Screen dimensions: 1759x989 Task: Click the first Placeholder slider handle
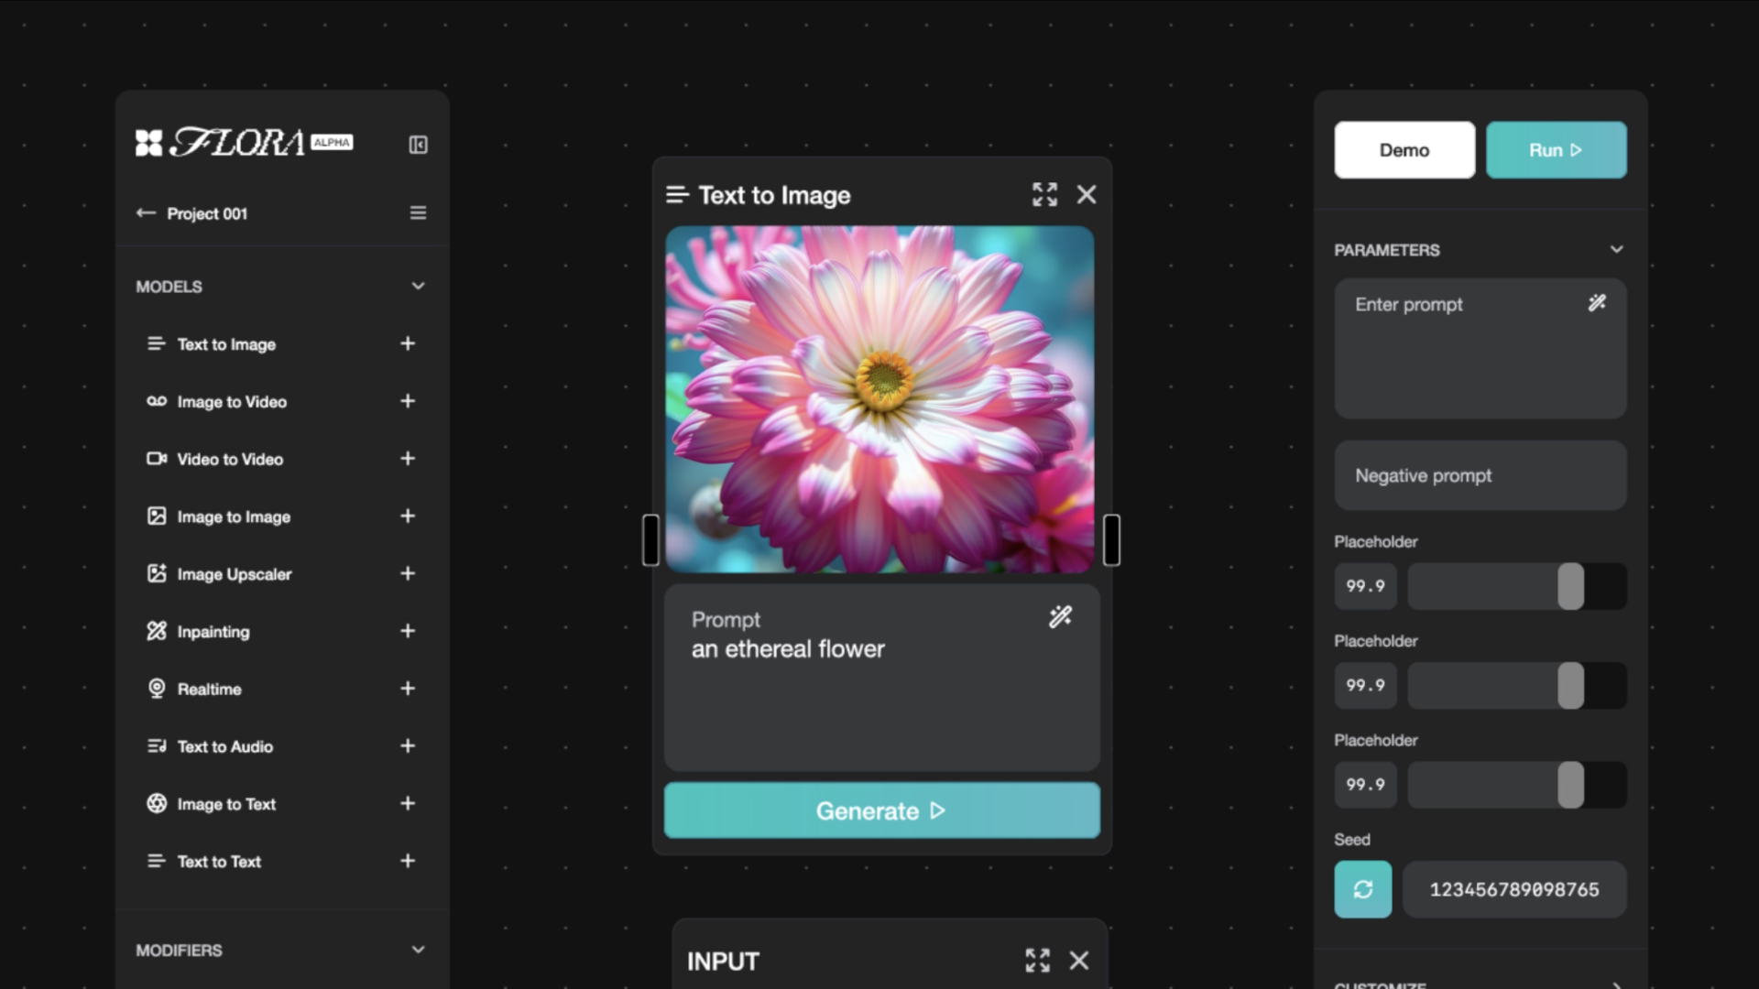coord(1570,586)
